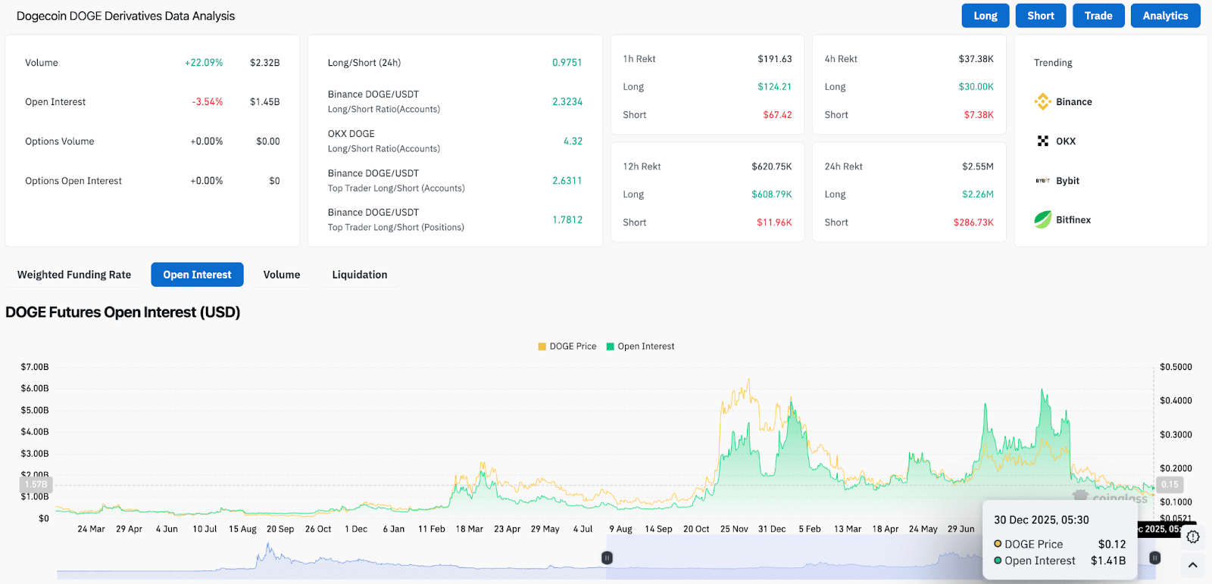Click the left range slider handle
1212x584 pixels.
click(x=607, y=558)
